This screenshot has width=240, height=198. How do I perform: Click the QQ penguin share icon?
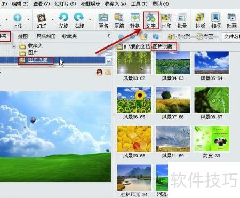tap(99, 72)
